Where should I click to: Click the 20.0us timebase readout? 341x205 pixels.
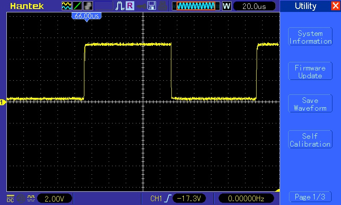(x=253, y=6)
